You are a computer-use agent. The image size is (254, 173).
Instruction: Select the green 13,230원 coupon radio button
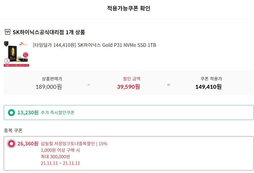[11, 112]
